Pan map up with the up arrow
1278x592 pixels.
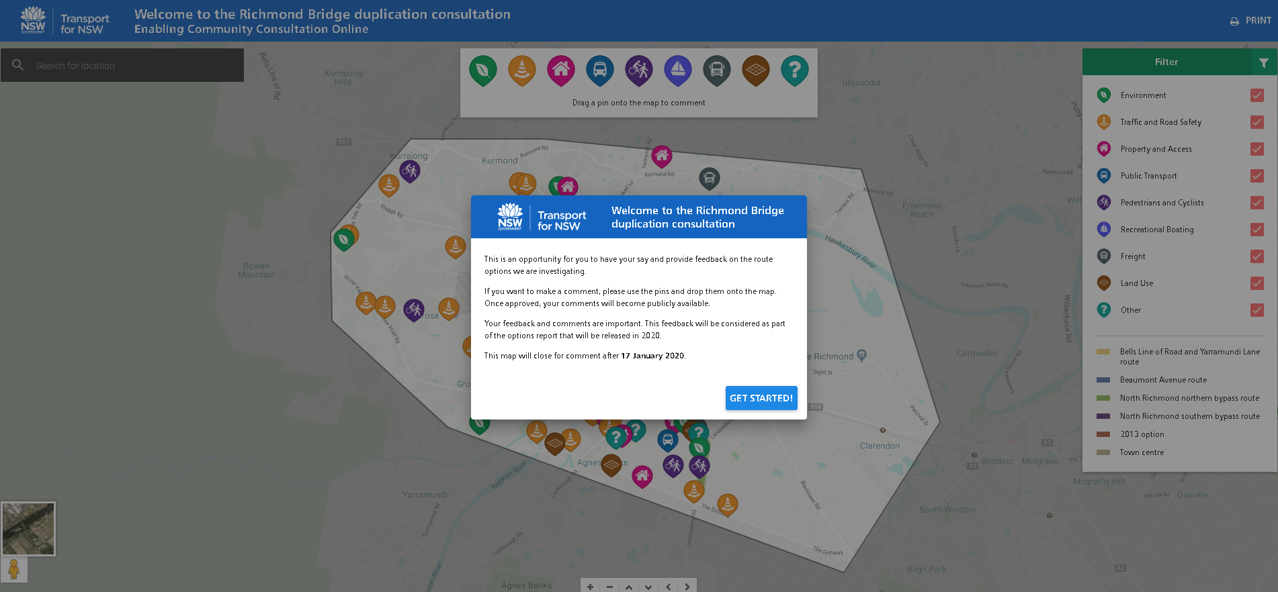point(629,586)
